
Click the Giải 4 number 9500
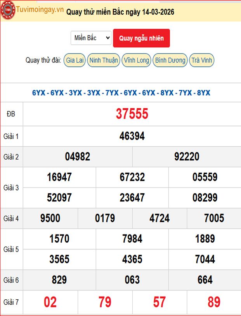[50, 218]
